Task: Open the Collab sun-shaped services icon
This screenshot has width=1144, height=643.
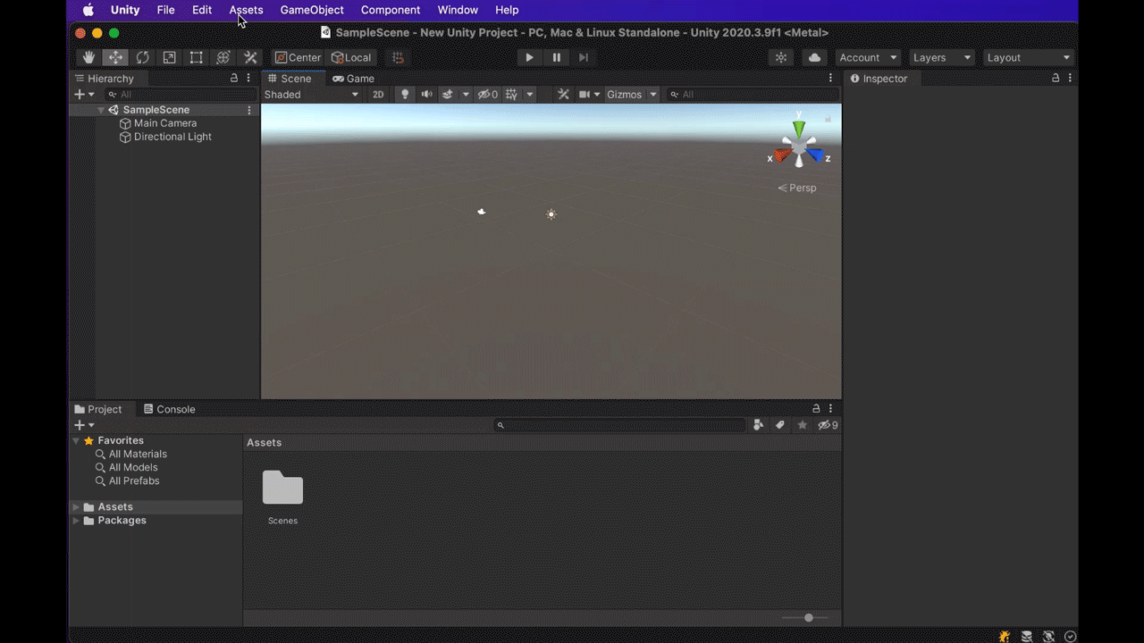Action: pyautogui.click(x=781, y=57)
